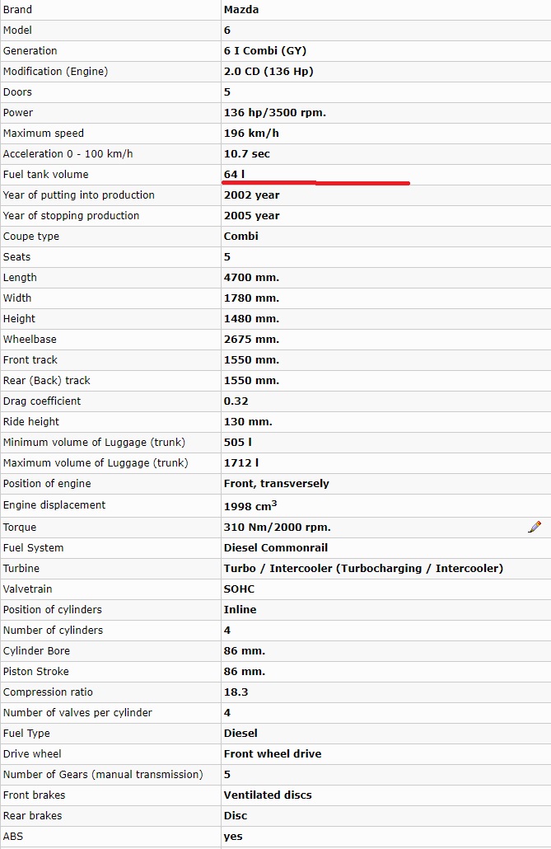
Task: Click the 'Rear (Back) track' label
Action: tap(47, 380)
